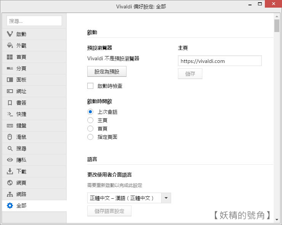The height and width of the screenshot is (225, 282).
Task: Click the https://vivaldi.com homepage field
Action: click(220, 61)
